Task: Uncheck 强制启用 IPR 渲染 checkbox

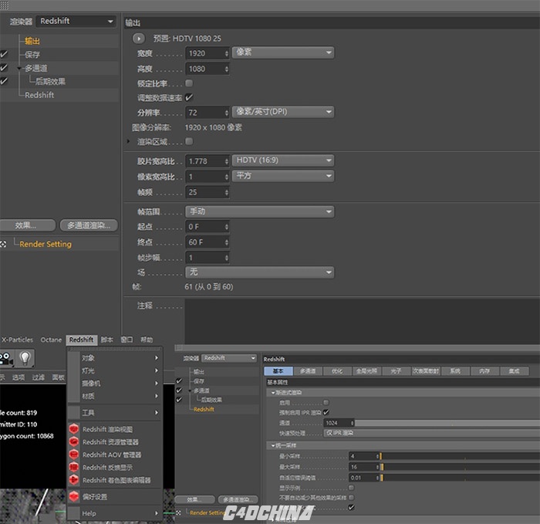Action: (x=326, y=412)
